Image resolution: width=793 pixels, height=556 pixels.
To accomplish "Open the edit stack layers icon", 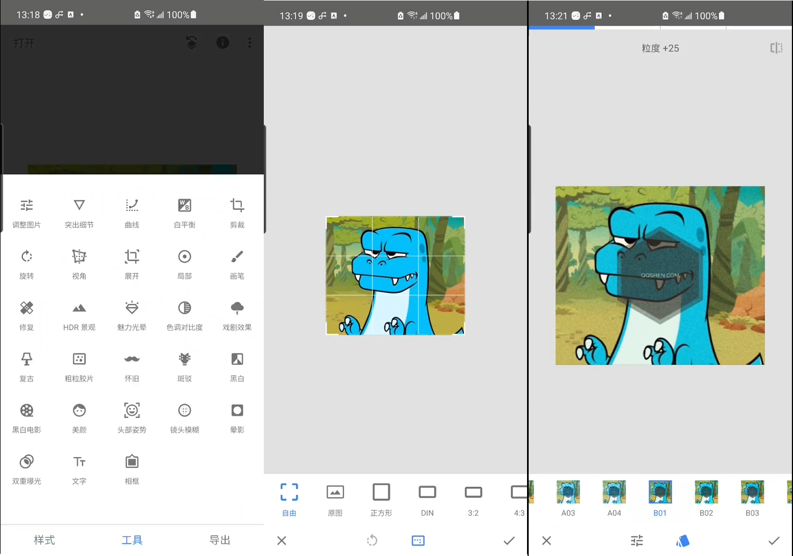I will [191, 43].
